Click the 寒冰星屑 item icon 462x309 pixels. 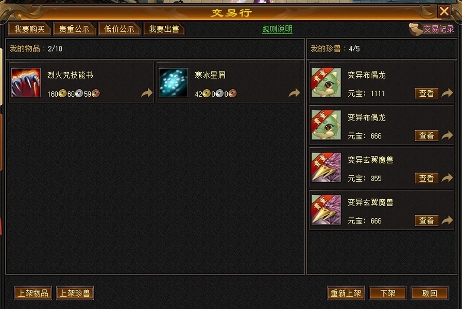(x=173, y=82)
